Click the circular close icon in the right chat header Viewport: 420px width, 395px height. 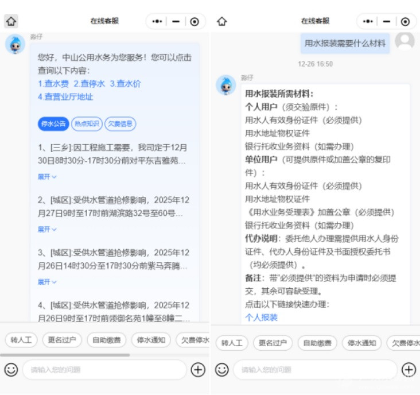tap(405, 21)
